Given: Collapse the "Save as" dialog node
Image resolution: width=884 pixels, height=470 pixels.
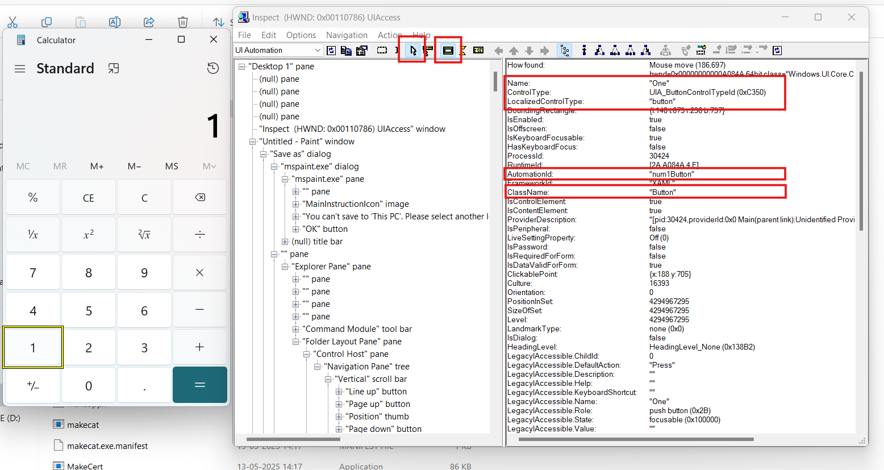Looking at the screenshot, I should 264,154.
